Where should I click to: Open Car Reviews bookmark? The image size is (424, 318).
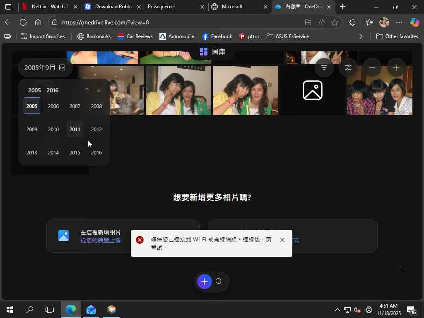(x=135, y=36)
